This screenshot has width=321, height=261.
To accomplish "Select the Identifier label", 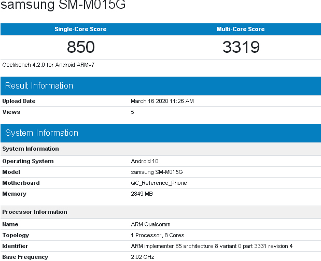I will [15, 246].
